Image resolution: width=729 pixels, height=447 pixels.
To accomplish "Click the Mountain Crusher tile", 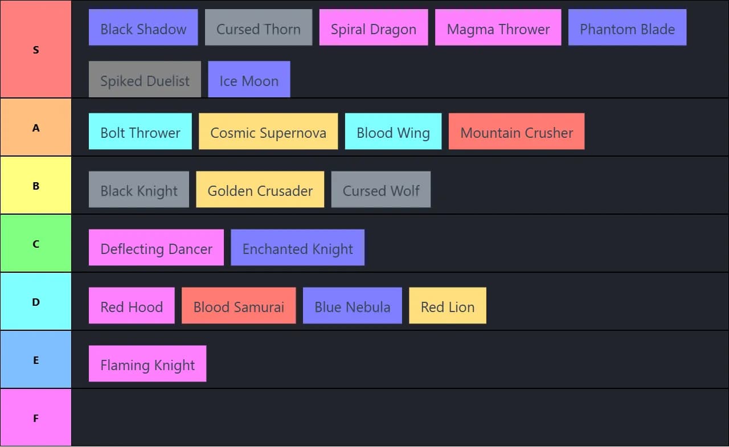I will tap(517, 132).
